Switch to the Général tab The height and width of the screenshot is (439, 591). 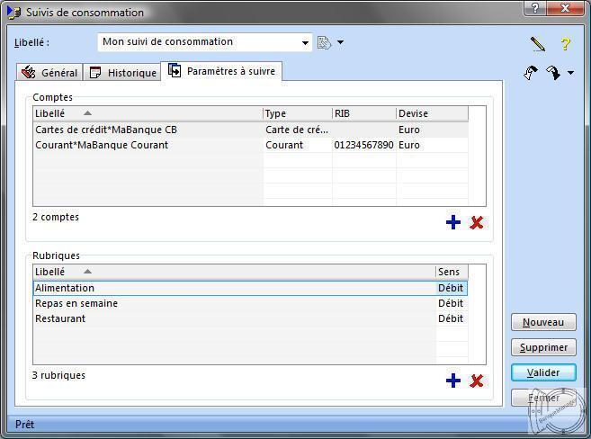50,73
